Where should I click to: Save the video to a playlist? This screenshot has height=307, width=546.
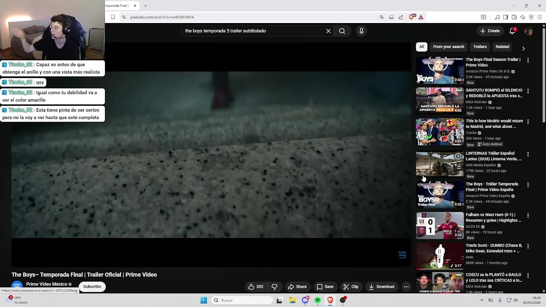pos(325,287)
